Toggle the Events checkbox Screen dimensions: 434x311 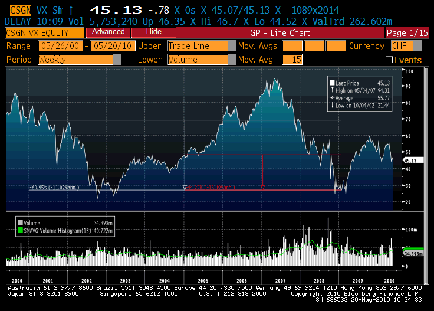coord(389,60)
